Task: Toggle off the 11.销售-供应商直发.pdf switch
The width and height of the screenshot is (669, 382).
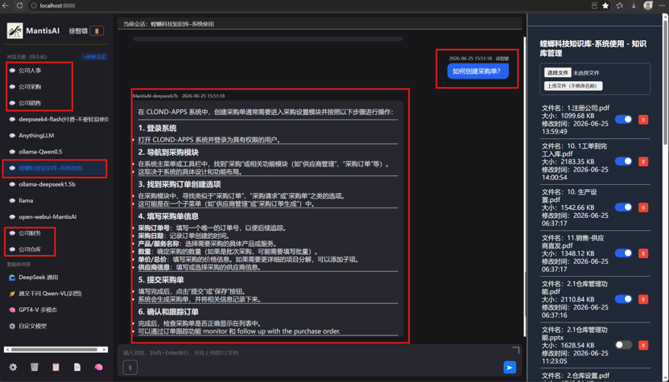Action: (623, 253)
